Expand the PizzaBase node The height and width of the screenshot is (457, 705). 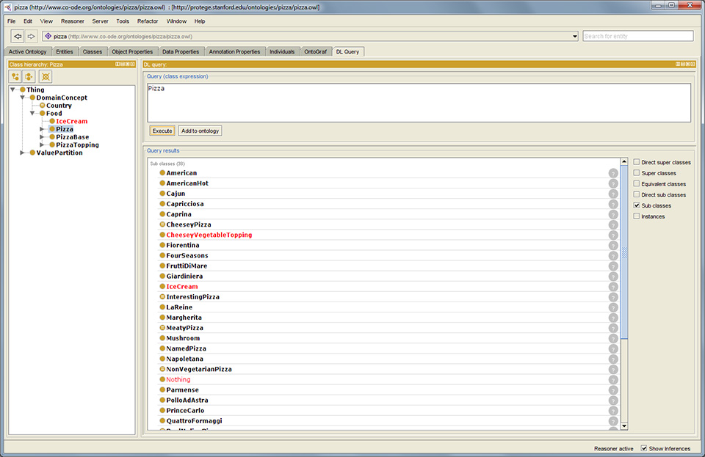tap(43, 137)
